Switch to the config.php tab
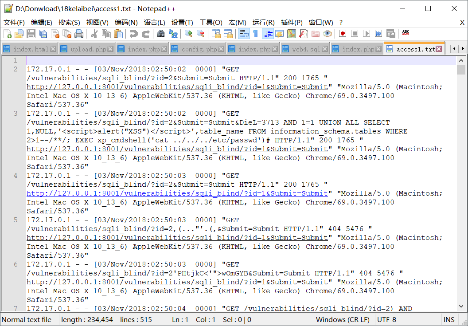Viewport: 468px width, 326px height. (x=199, y=49)
